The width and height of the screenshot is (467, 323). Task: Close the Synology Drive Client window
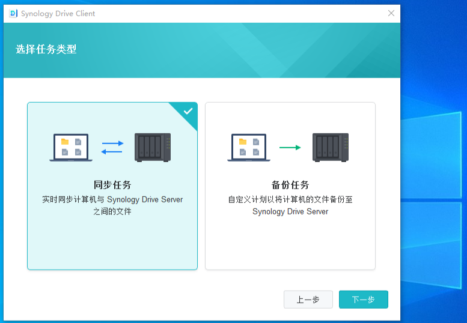click(391, 13)
